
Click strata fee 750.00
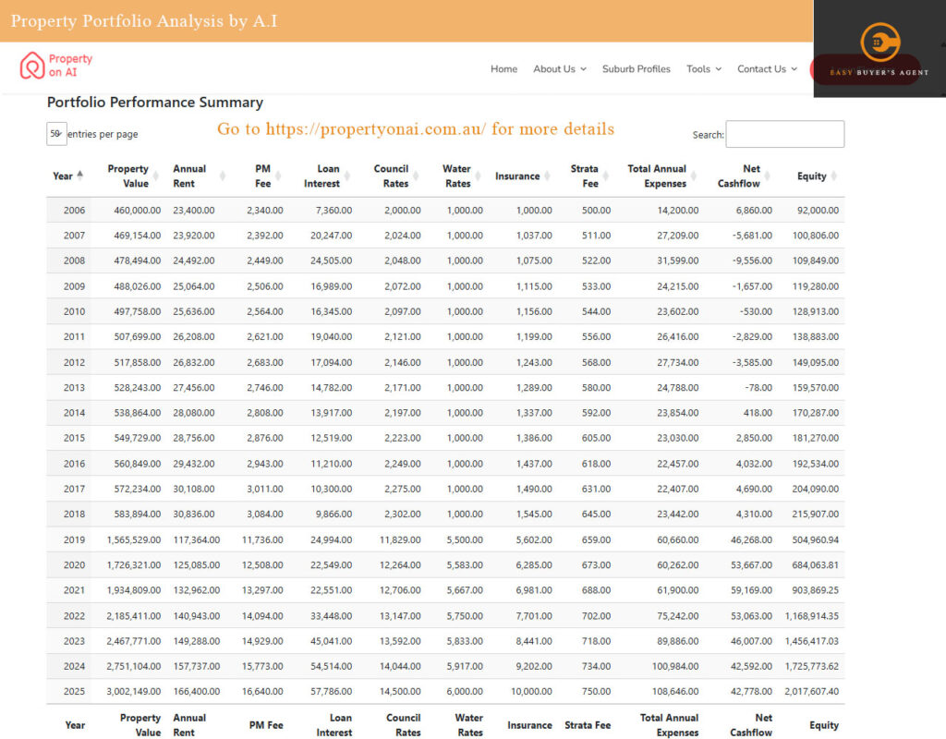[x=596, y=691]
